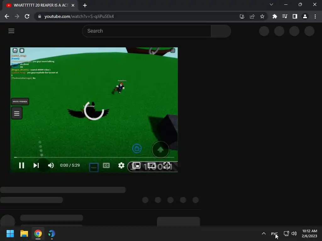Open Chrome from taskbar
This screenshot has height=241, width=322.
coord(38,233)
